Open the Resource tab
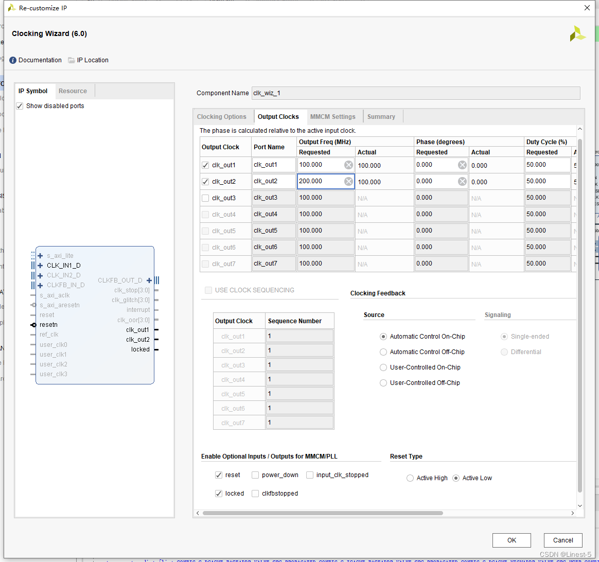599x562 pixels. [x=73, y=91]
